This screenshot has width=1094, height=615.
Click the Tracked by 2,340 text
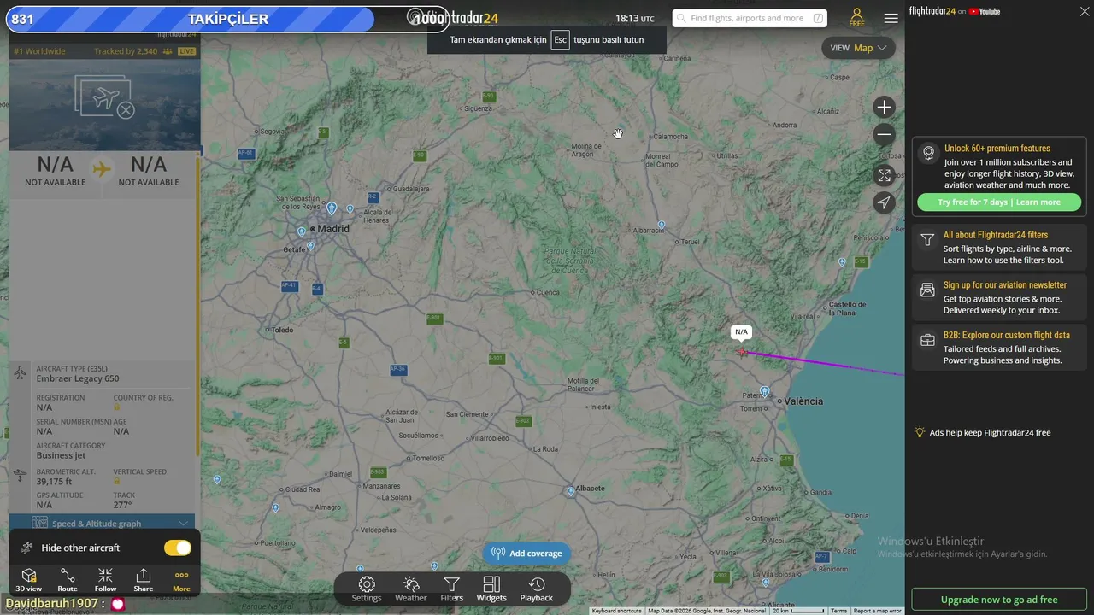(x=126, y=51)
